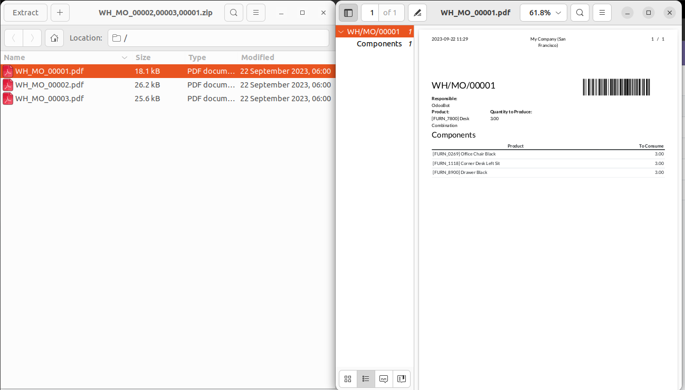Click the 18.1 kB size cell
Viewport: 685px width, 390px height.
[147, 71]
